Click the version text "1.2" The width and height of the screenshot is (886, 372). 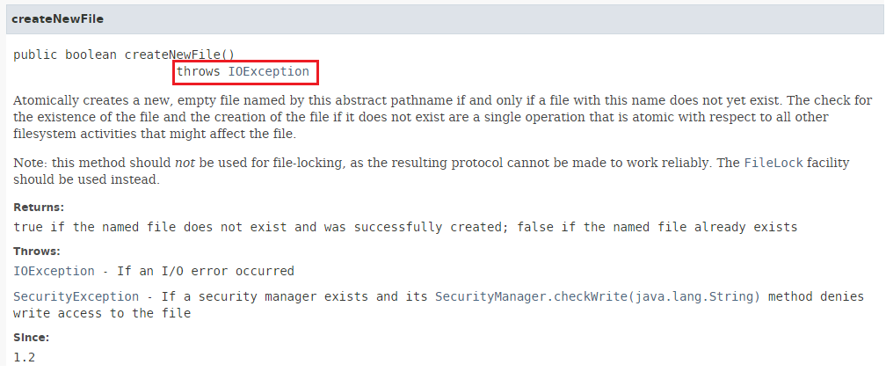pos(24,357)
